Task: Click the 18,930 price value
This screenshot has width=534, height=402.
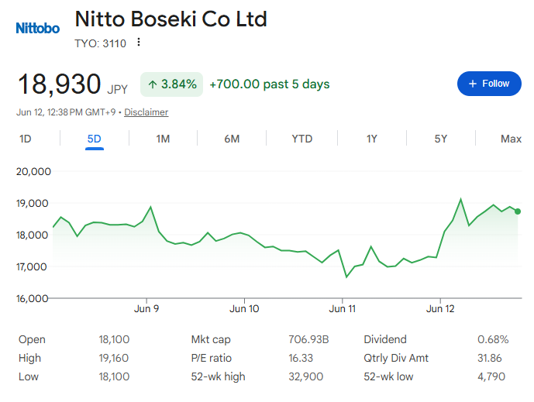Action: (59, 84)
